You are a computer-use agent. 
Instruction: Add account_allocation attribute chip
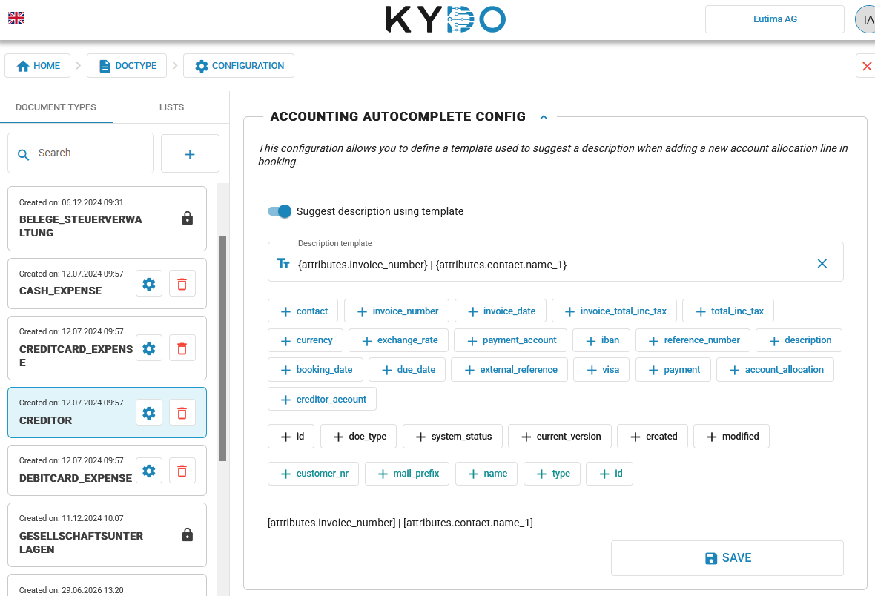pyautogui.click(x=775, y=369)
